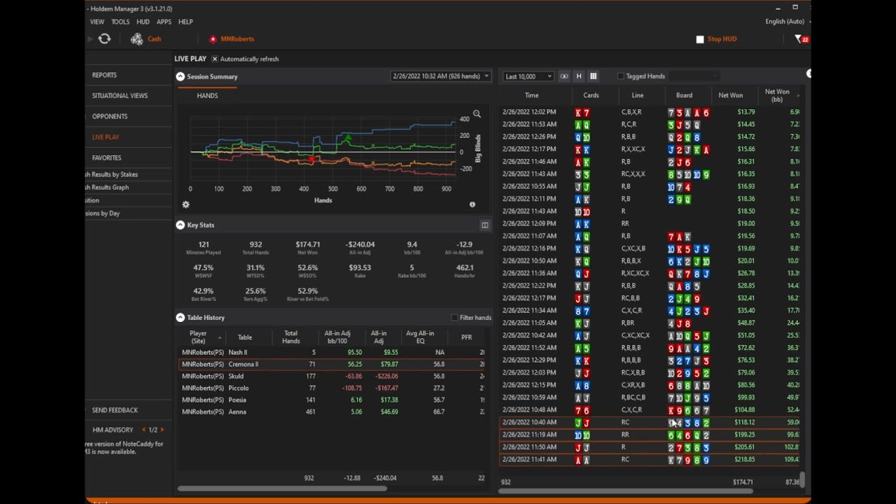This screenshot has height=504, width=896.
Task: Open the Tagged Hands dropdown
Action: click(x=694, y=76)
